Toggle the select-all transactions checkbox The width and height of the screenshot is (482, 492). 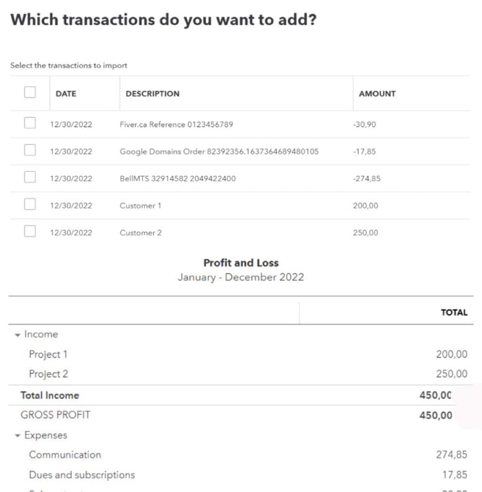coord(30,93)
